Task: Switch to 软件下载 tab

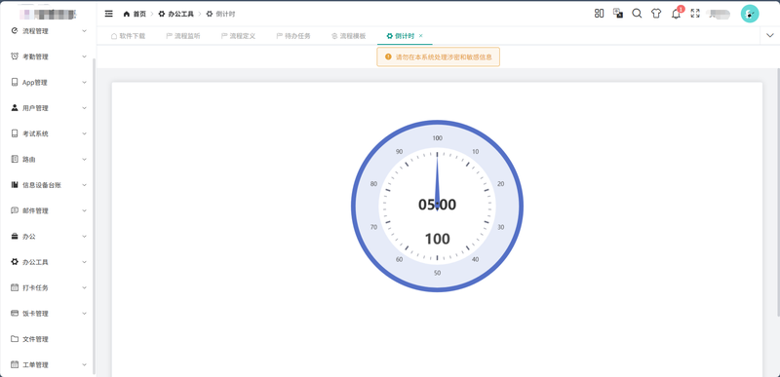Action: click(x=128, y=36)
